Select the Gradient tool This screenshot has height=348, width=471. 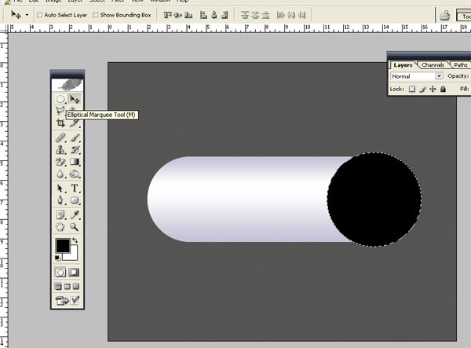(x=75, y=162)
